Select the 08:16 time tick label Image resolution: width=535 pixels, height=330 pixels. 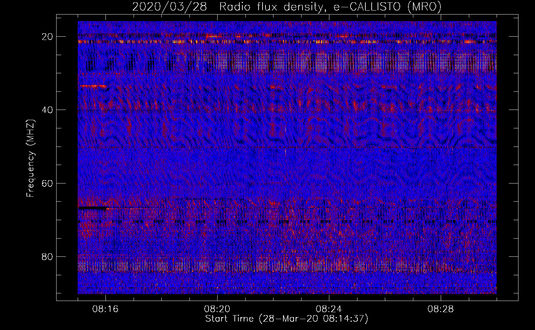(105, 309)
